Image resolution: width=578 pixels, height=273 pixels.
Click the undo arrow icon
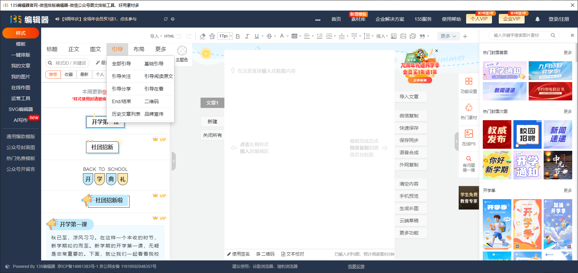pos(179,36)
